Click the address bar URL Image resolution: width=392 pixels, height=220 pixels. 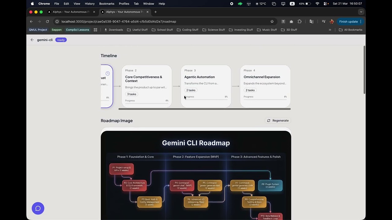[119, 21]
